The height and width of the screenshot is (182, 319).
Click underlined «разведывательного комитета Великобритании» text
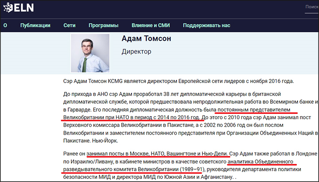(x=121, y=169)
